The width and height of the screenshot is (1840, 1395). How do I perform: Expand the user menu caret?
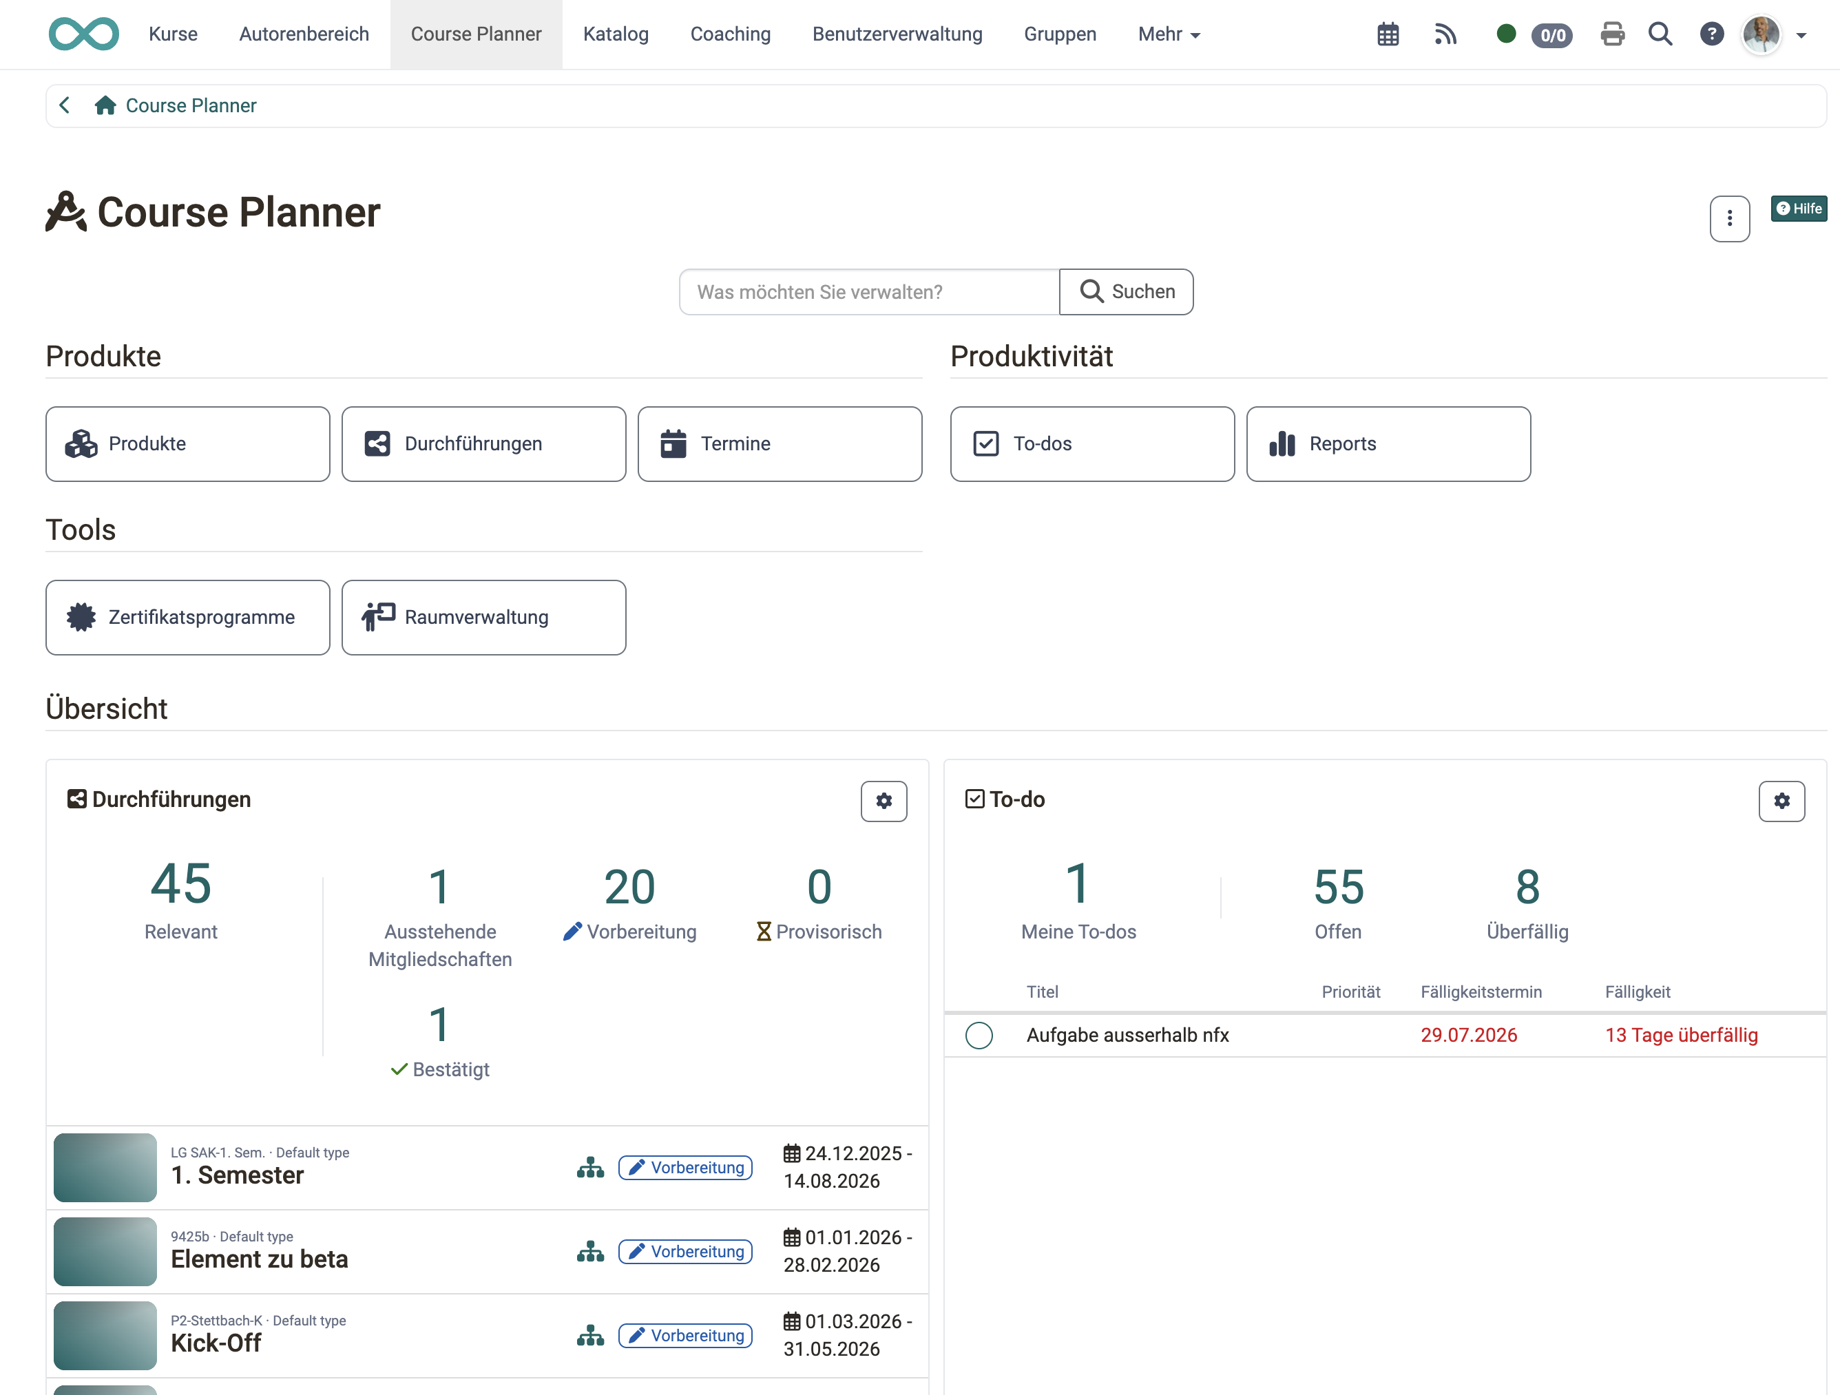[1801, 36]
